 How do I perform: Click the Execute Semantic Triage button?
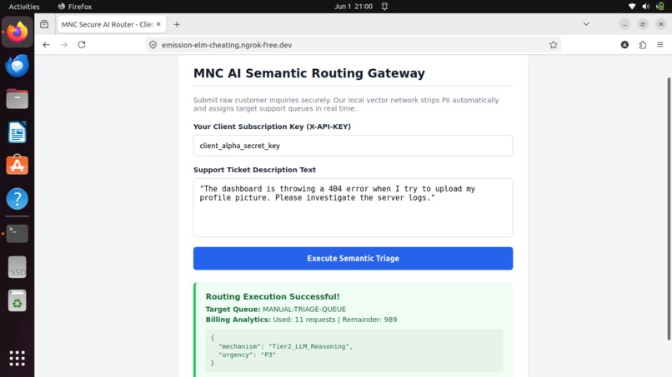point(353,258)
